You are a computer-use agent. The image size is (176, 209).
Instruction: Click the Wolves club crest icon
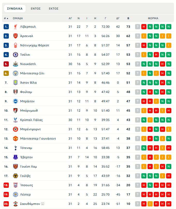tap(15, 176)
